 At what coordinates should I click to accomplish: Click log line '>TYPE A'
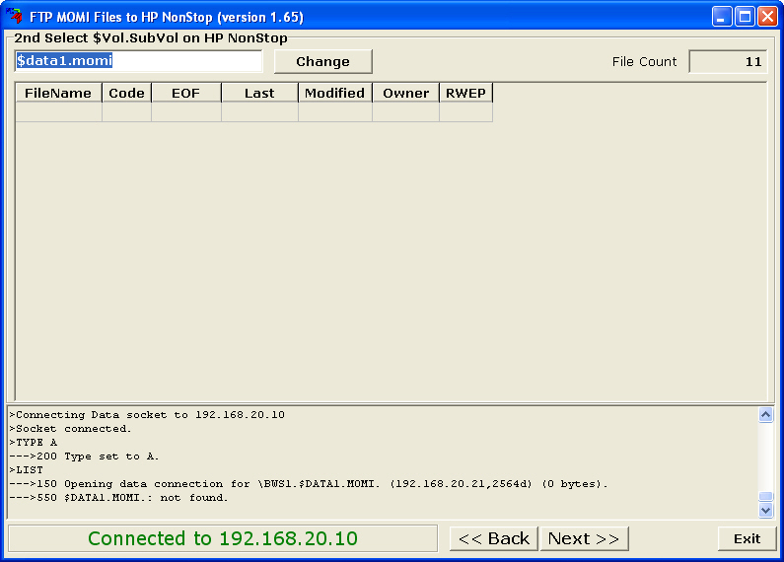(33, 442)
